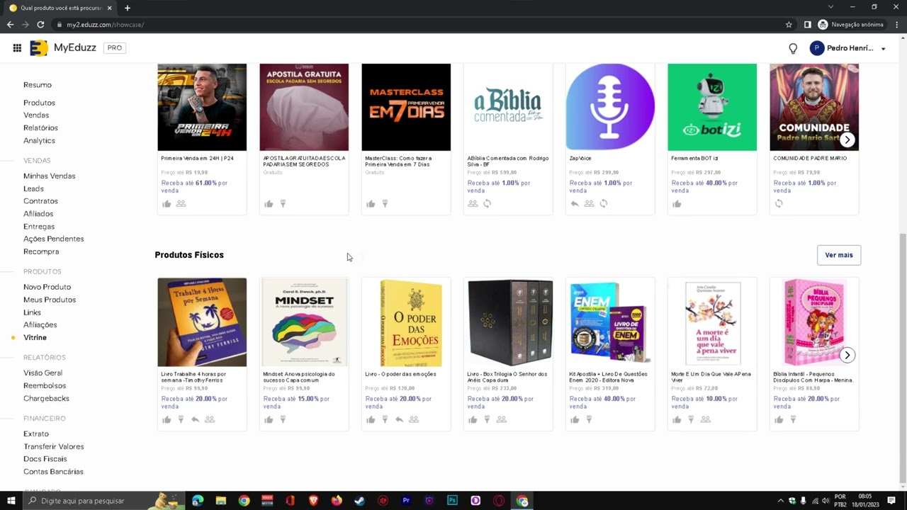This screenshot has height=510, width=907.
Task: Open a new browser tab with the plus icon
Action: [128, 8]
